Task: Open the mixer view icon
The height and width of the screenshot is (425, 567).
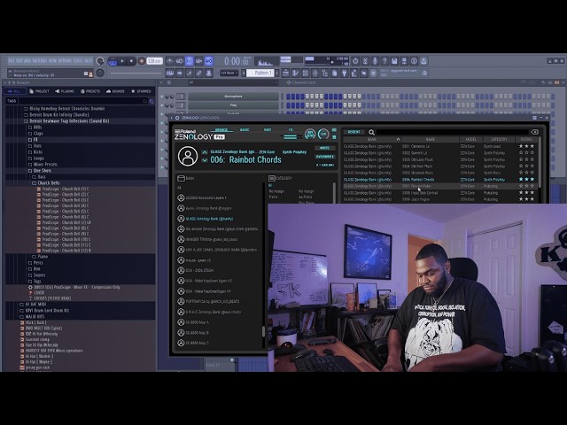Action: 315,73
